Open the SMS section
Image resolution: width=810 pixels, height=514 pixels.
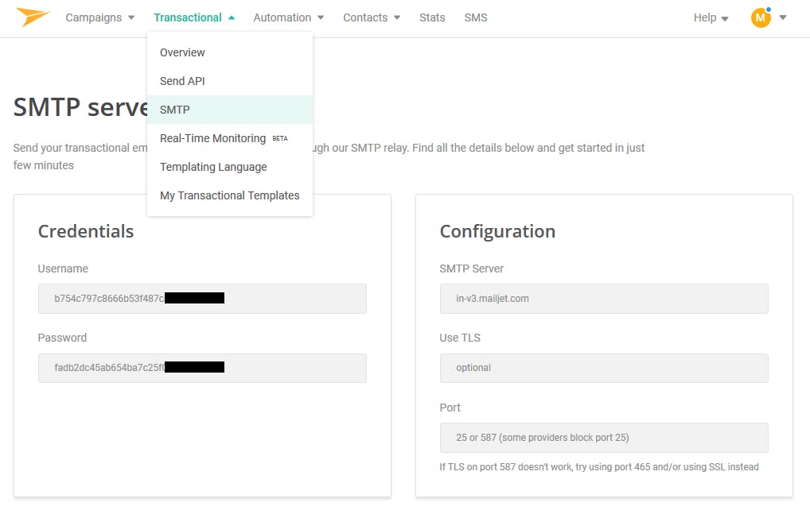pyautogui.click(x=476, y=17)
